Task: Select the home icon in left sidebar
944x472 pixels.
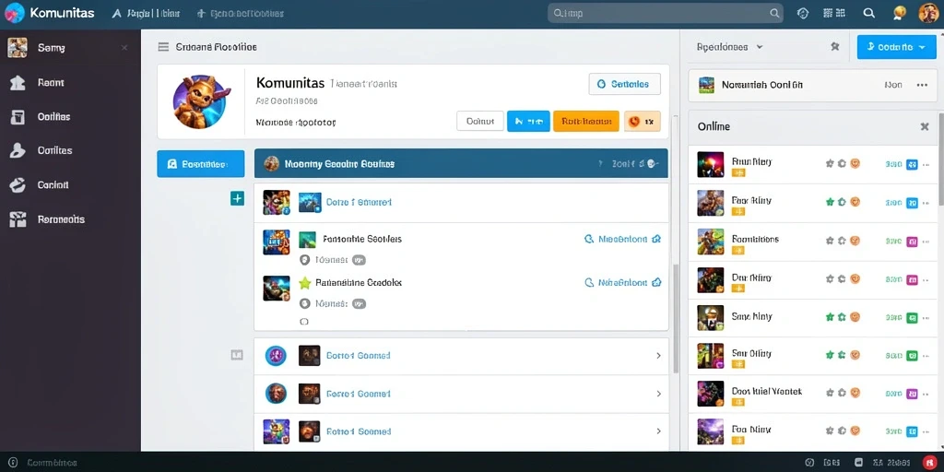Action: [18, 82]
